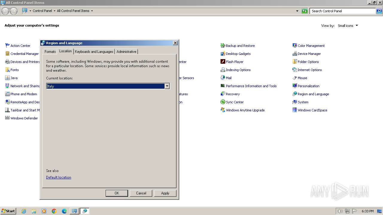The height and width of the screenshot is (215, 383).
Task: Expand the All Control Panel Items breadcrumb arrow
Action: pos(92,11)
